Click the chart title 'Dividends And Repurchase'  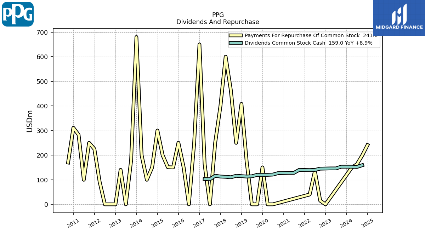click(218, 22)
